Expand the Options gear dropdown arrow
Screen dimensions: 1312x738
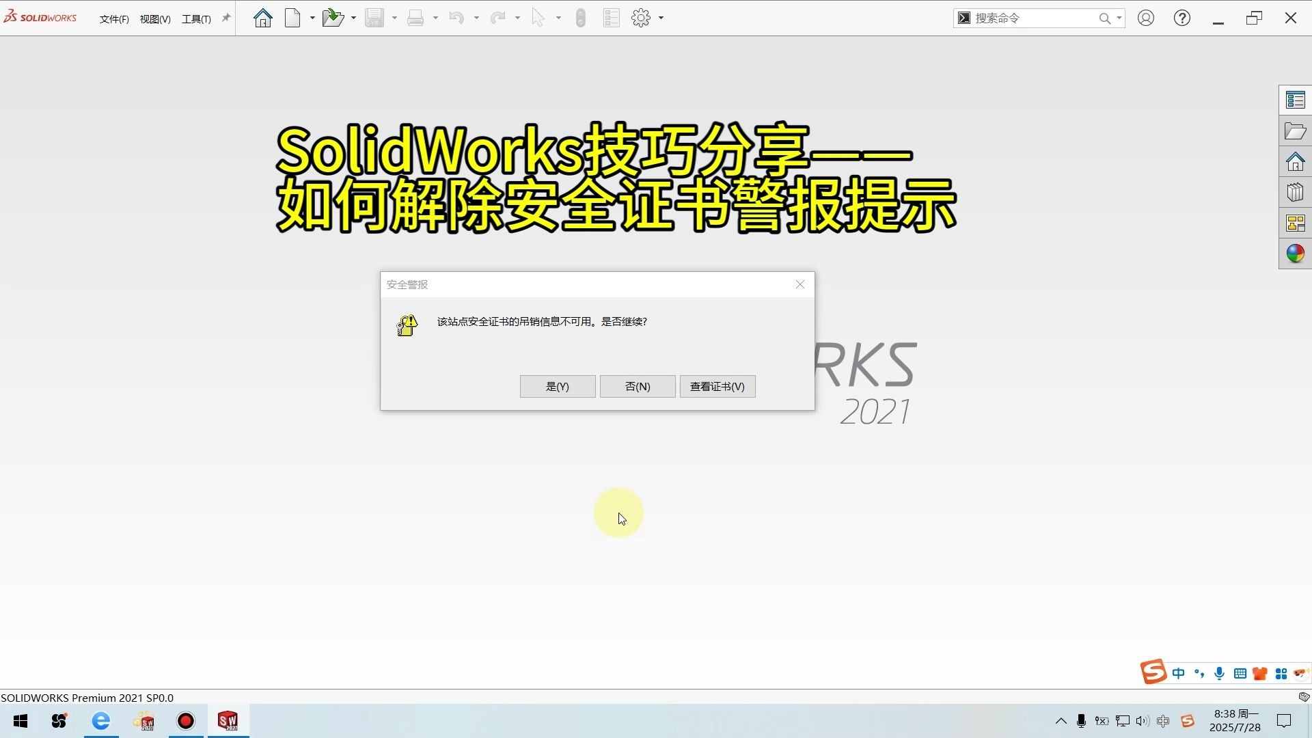[661, 18]
